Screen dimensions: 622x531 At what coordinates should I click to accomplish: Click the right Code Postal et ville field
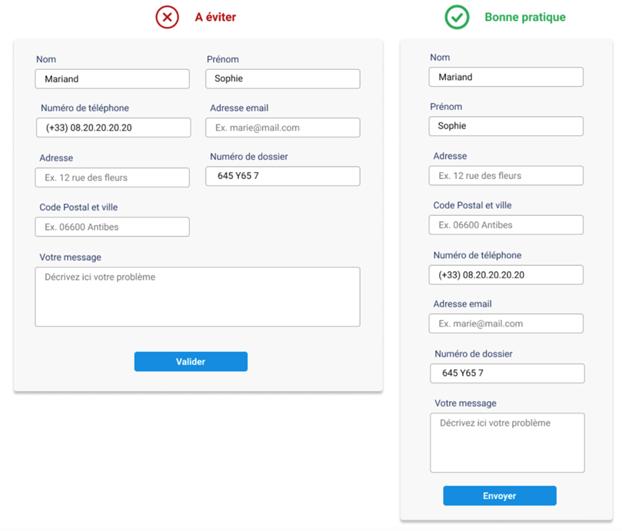(506, 224)
